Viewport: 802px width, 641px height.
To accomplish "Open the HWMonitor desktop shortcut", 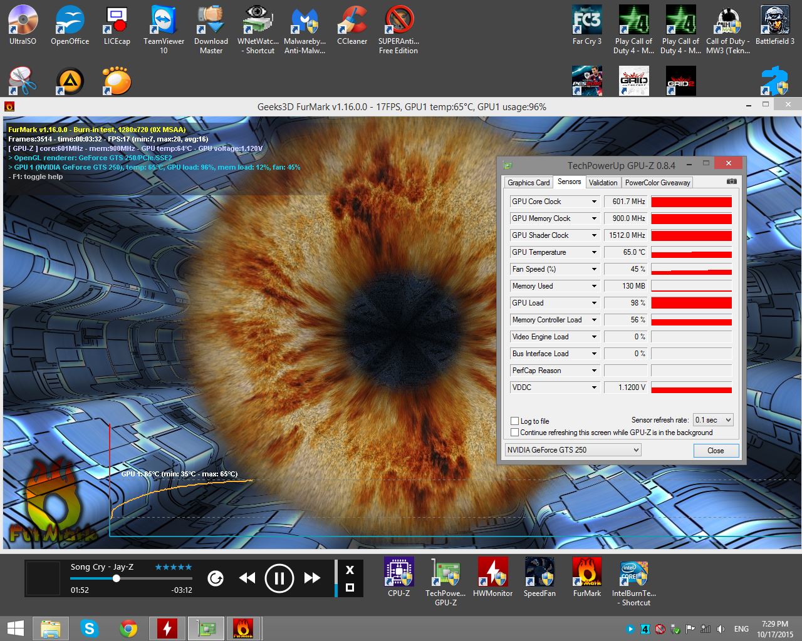I will pyautogui.click(x=492, y=572).
